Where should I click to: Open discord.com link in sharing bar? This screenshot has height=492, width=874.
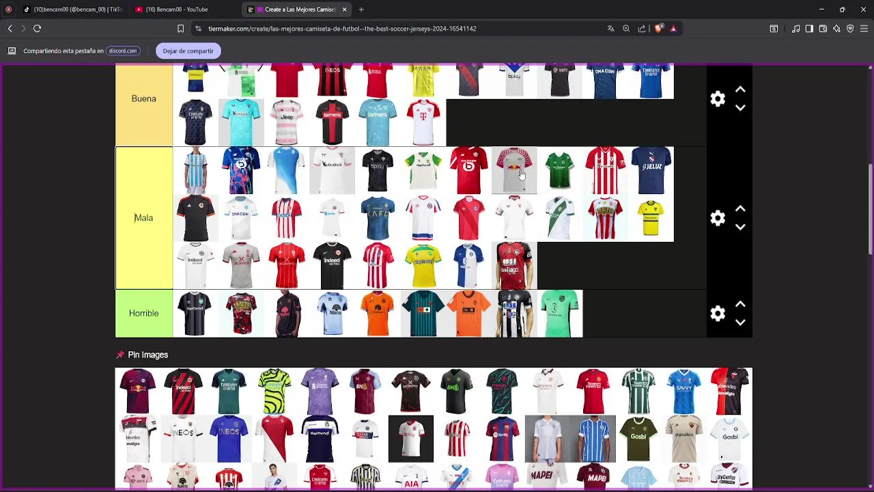pyautogui.click(x=123, y=51)
